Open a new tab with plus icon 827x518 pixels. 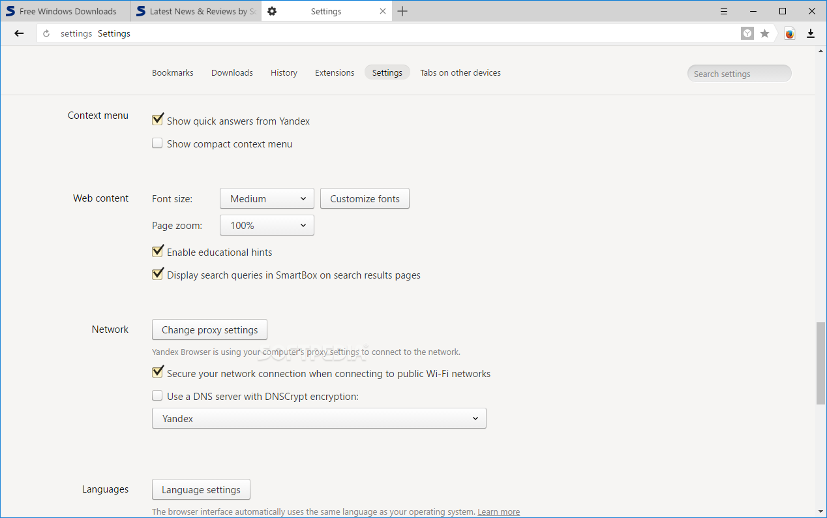tap(402, 11)
